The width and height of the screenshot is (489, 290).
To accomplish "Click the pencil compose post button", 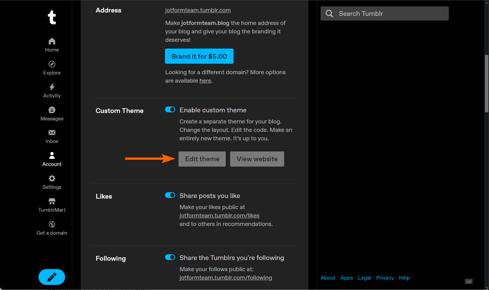I will point(52,277).
